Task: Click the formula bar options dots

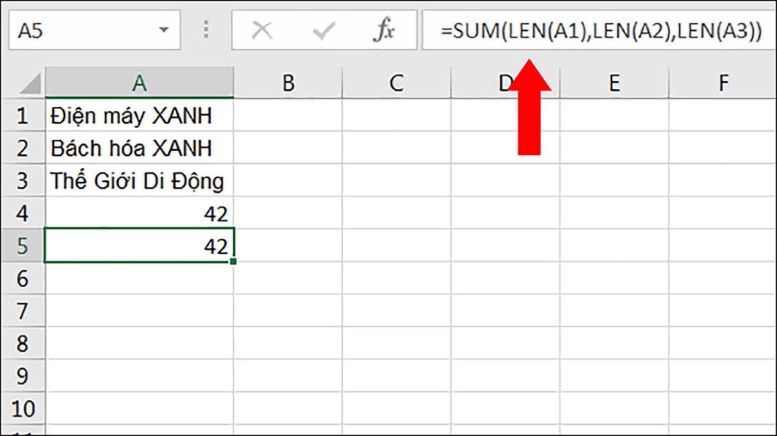Action: [206, 30]
